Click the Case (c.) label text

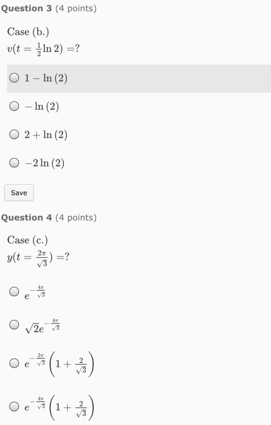(27, 240)
